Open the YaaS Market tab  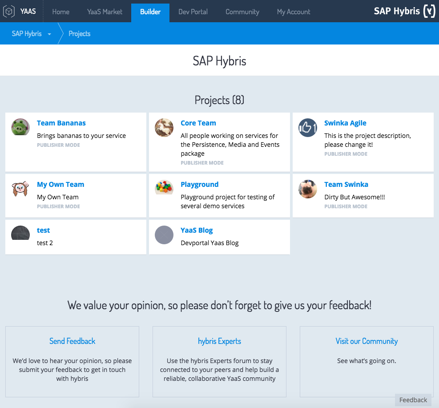point(105,12)
